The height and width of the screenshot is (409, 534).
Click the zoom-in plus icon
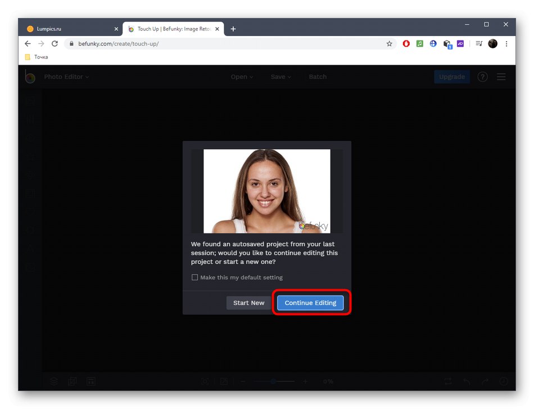(305, 381)
